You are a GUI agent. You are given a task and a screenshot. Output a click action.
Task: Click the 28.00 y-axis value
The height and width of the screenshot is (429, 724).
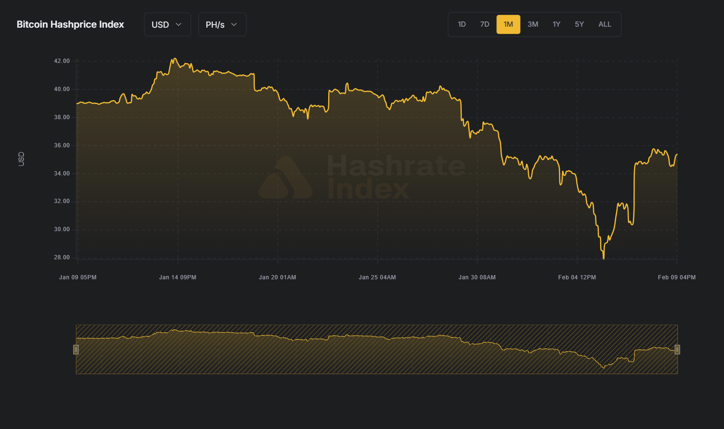62,257
